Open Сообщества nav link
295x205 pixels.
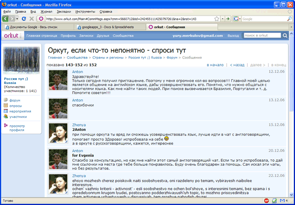point(123,35)
